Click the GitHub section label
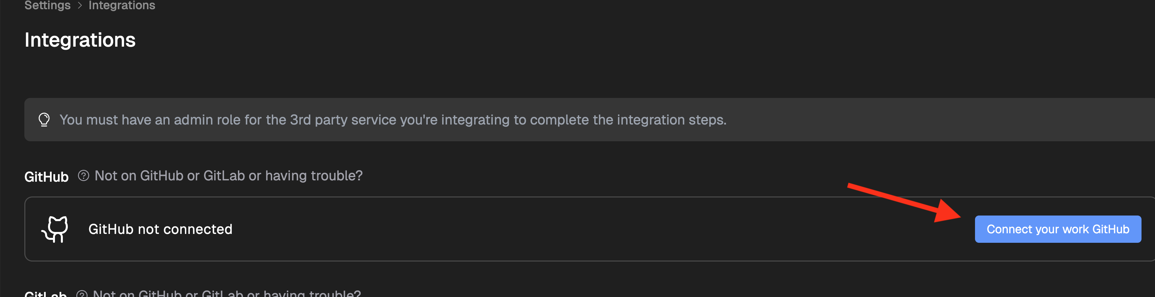Screen dimensions: 1155x297 (46, 176)
